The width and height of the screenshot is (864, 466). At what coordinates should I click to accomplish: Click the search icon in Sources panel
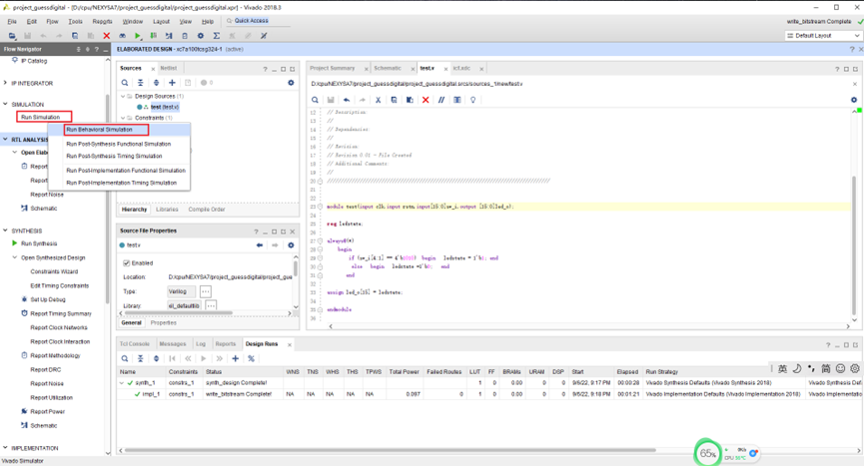tap(125, 83)
